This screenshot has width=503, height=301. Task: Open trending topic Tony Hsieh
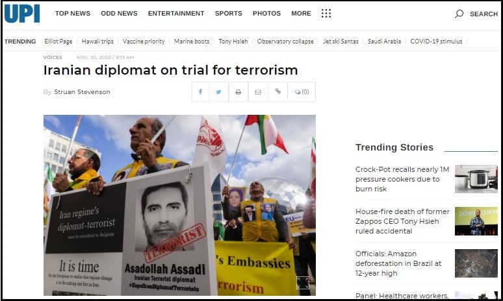(x=233, y=42)
